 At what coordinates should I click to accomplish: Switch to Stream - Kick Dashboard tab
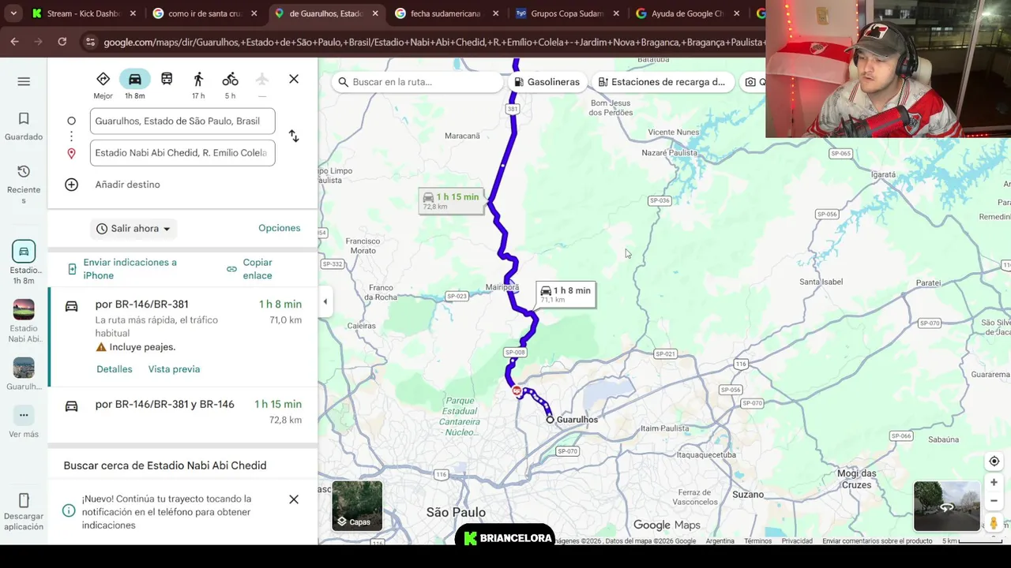pos(82,13)
